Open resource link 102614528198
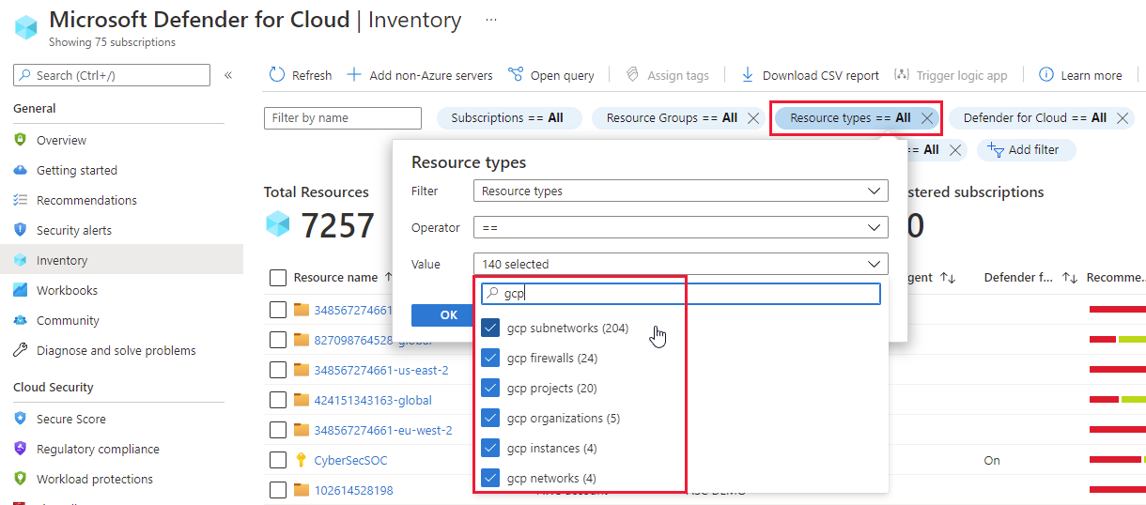This screenshot has width=1146, height=505. click(354, 490)
